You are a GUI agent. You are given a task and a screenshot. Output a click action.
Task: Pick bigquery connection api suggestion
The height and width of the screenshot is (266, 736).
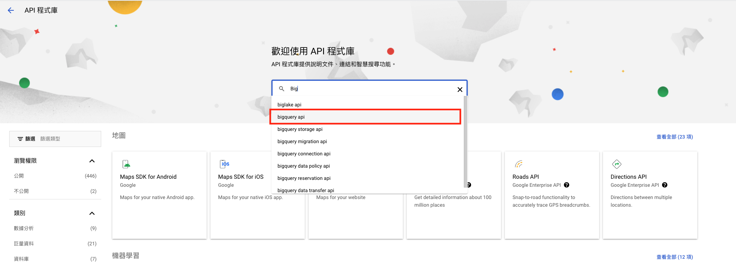point(367,154)
